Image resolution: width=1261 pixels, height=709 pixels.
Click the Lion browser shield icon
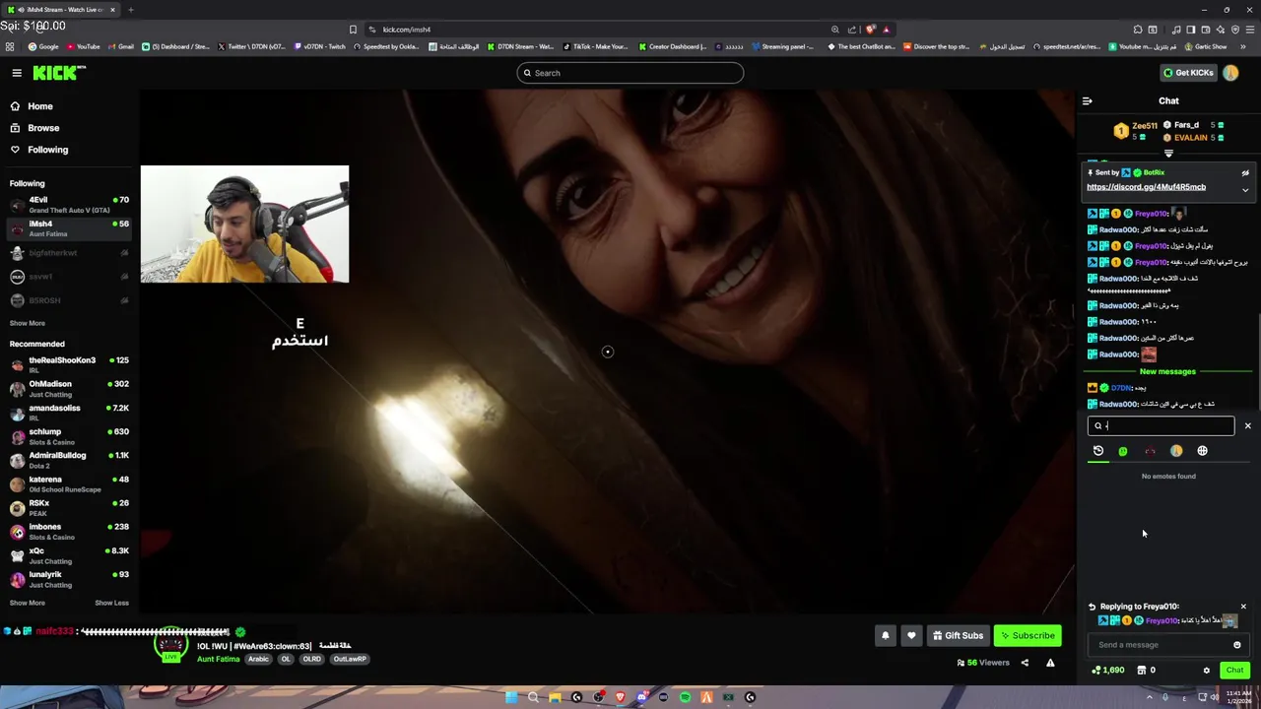click(x=870, y=30)
